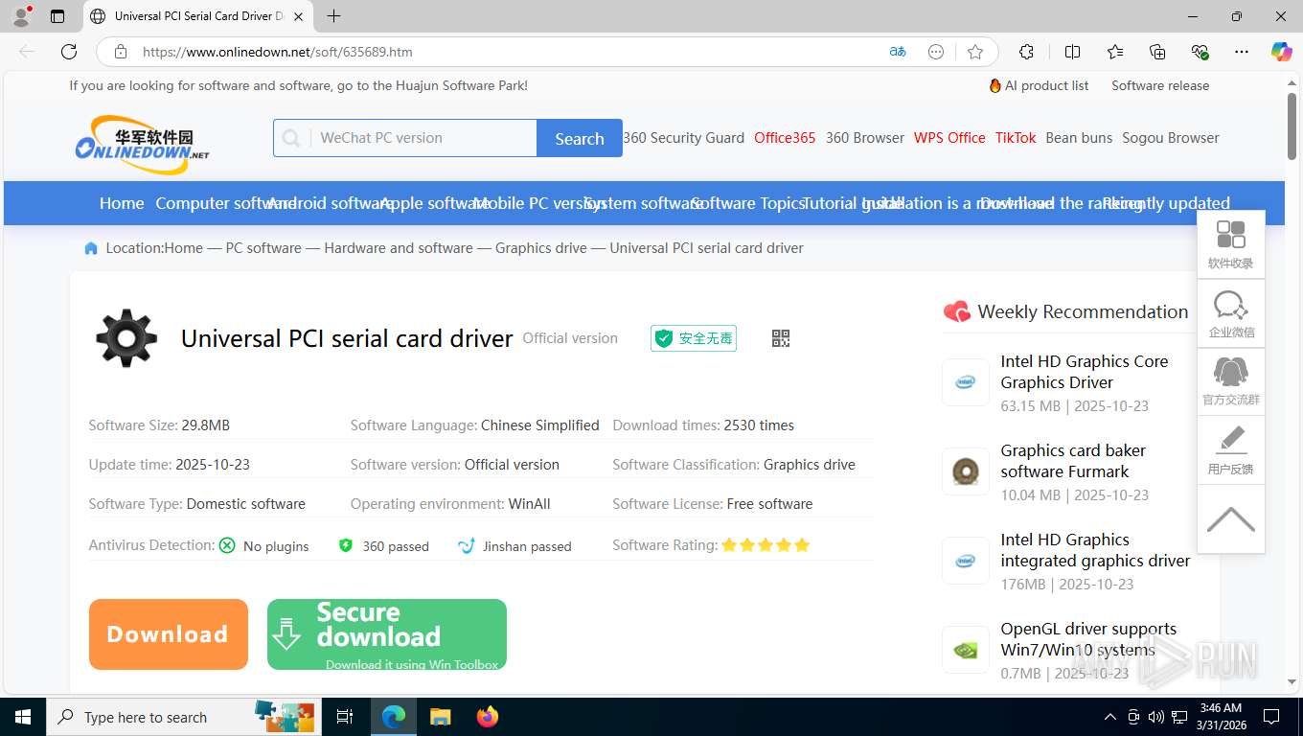Select Recently updated in navigation bar
The image size is (1303, 736).
(1166, 203)
